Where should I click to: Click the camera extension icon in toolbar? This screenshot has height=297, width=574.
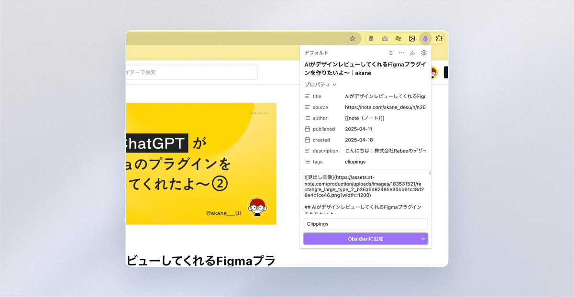click(x=385, y=38)
